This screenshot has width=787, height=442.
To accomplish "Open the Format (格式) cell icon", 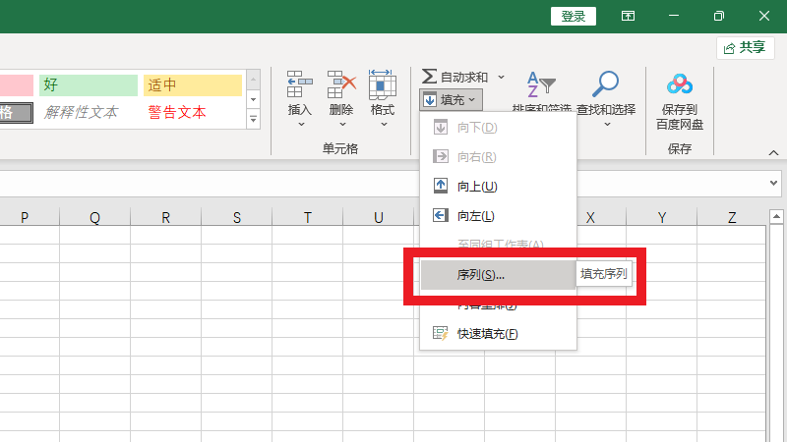I will pyautogui.click(x=383, y=86).
